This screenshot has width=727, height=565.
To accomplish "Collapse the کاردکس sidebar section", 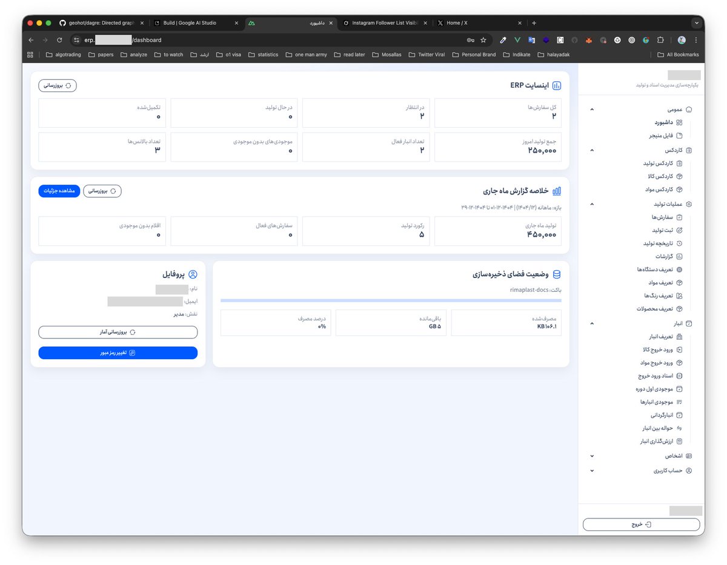I will 592,150.
